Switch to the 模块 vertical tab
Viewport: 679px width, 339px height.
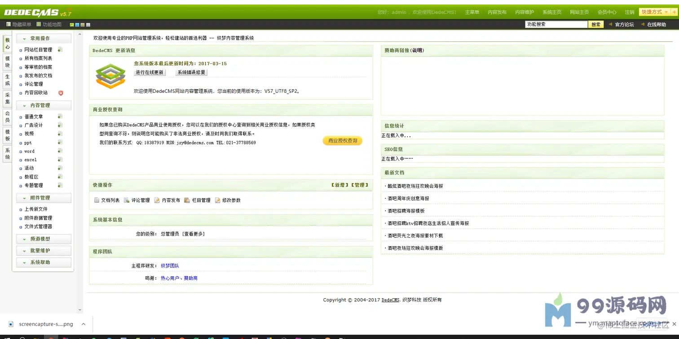(7, 62)
